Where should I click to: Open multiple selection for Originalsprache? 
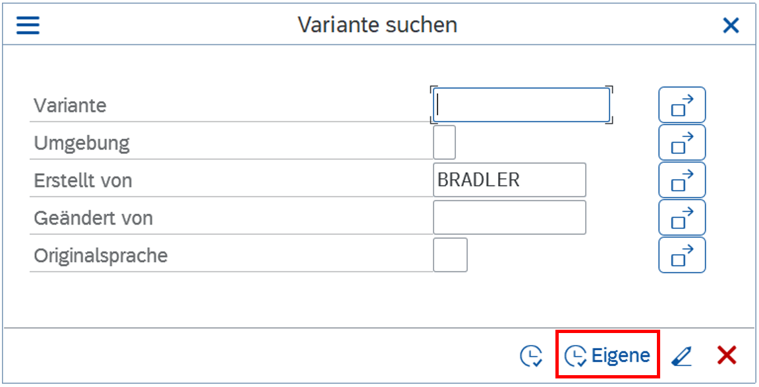pos(682,255)
